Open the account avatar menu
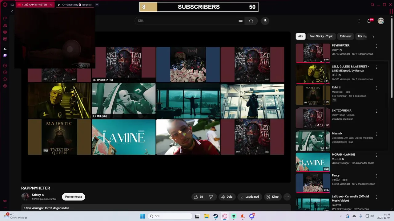Screen dimensions: 394x221 [381, 21]
